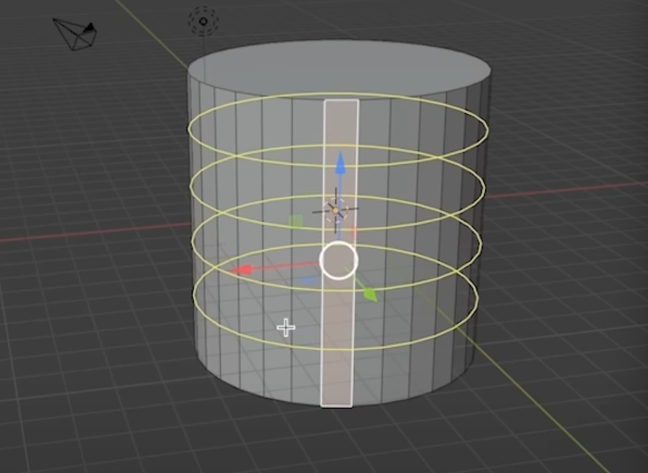648x473 pixels.
Task: Click the blue Z-axis gizmo arrow
Action: (x=340, y=164)
